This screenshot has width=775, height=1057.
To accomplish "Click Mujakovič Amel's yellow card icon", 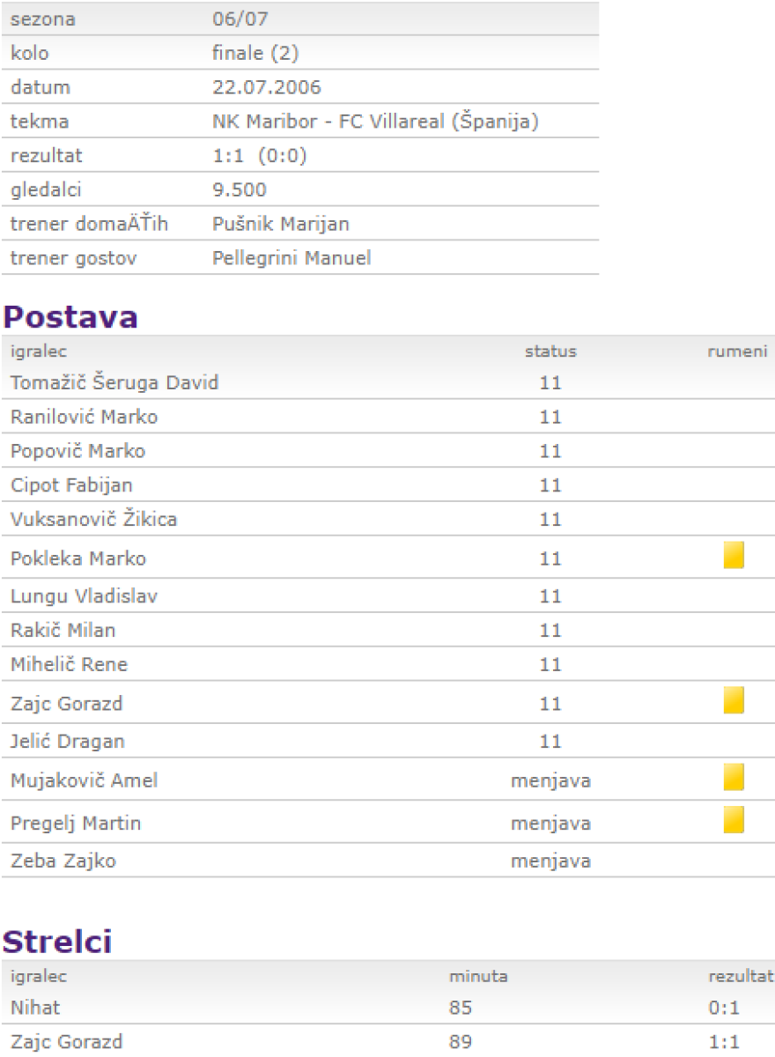I will point(734,778).
